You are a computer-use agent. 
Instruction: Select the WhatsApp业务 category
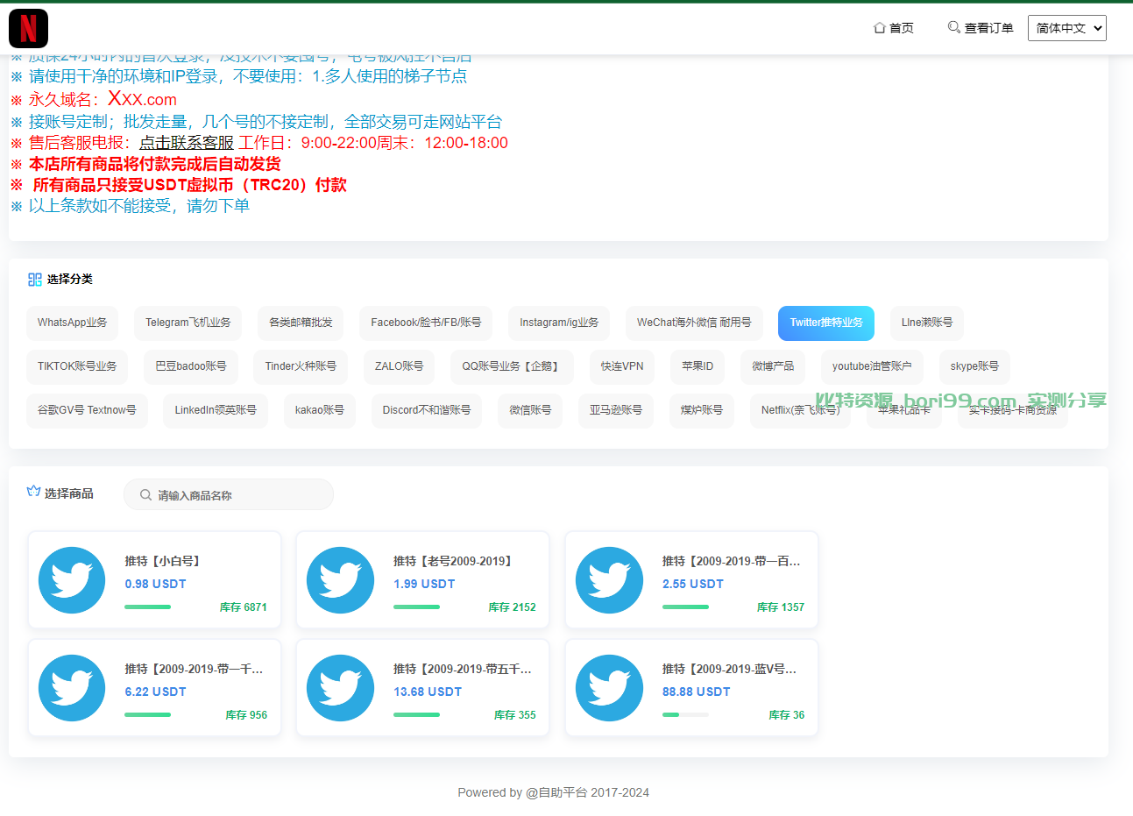[x=72, y=323]
